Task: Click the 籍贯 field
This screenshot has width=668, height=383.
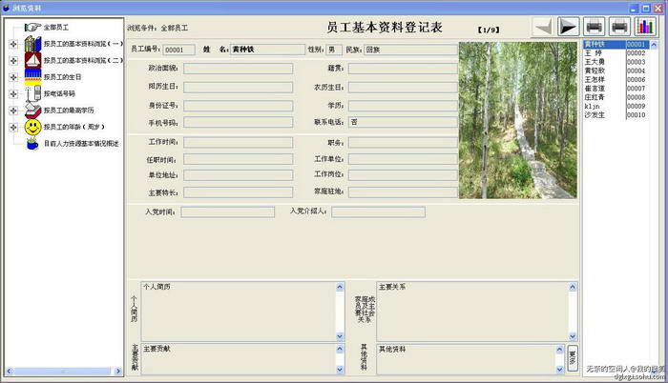Action: pos(403,68)
